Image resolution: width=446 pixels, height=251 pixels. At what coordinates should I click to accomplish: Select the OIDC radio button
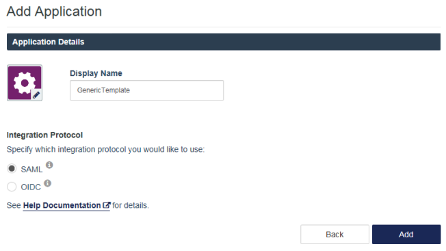pyautogui.click(x=12, y=187)
